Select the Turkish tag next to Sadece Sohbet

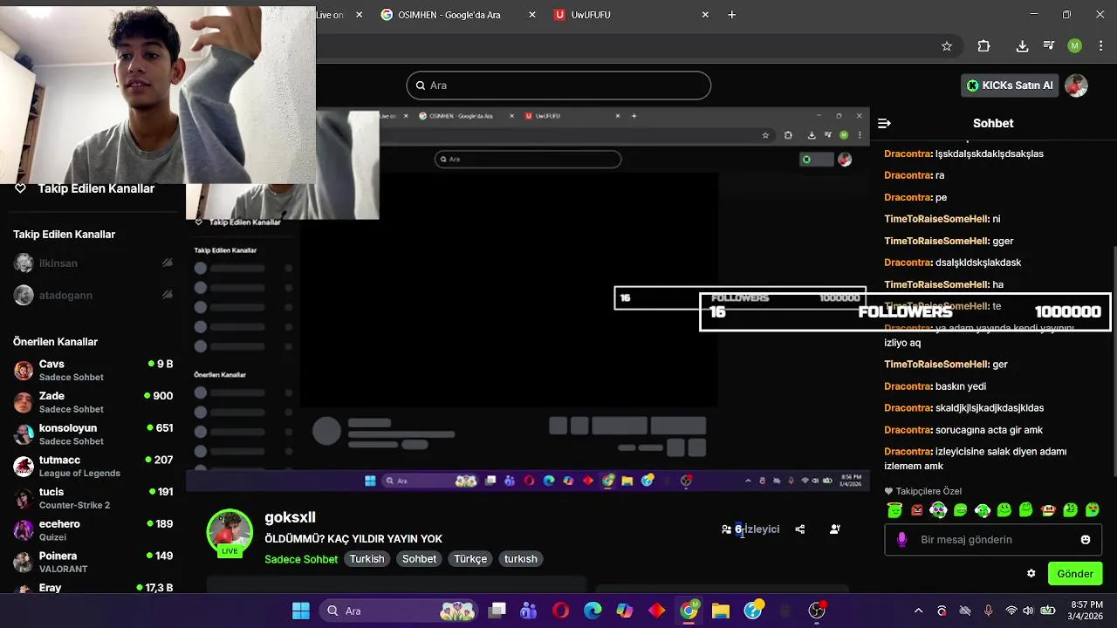[x=367, y=559]
